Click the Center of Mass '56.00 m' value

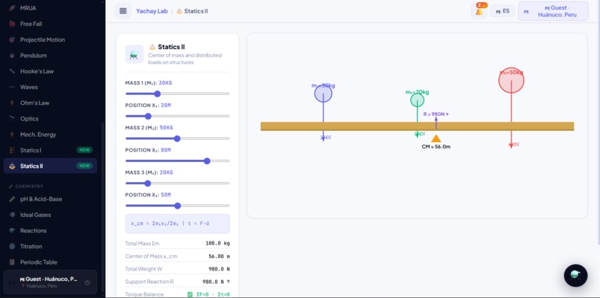click(220, 256)
